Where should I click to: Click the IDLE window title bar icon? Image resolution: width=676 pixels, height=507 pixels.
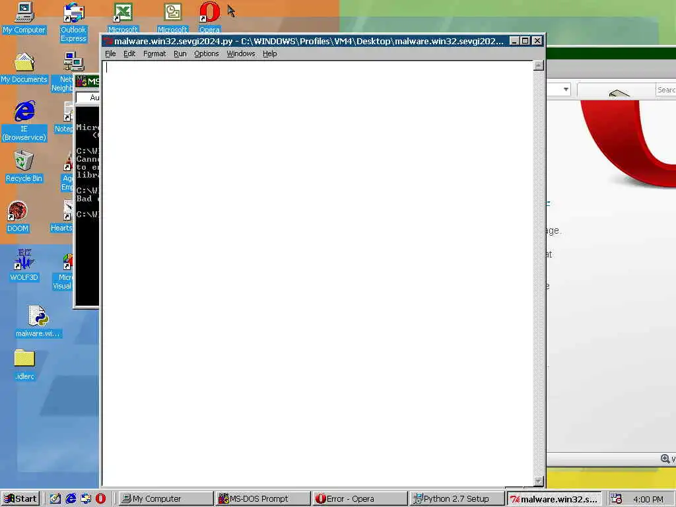click(x=108, y=42)
